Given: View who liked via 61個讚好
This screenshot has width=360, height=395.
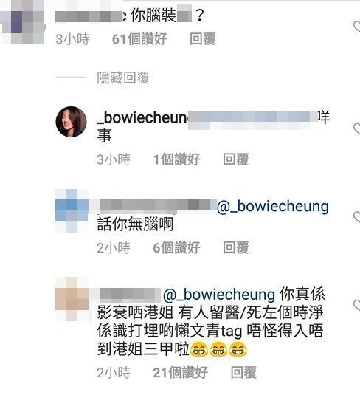Looking at the screenshot, I should pyautogui.click(x=139, y=39).
